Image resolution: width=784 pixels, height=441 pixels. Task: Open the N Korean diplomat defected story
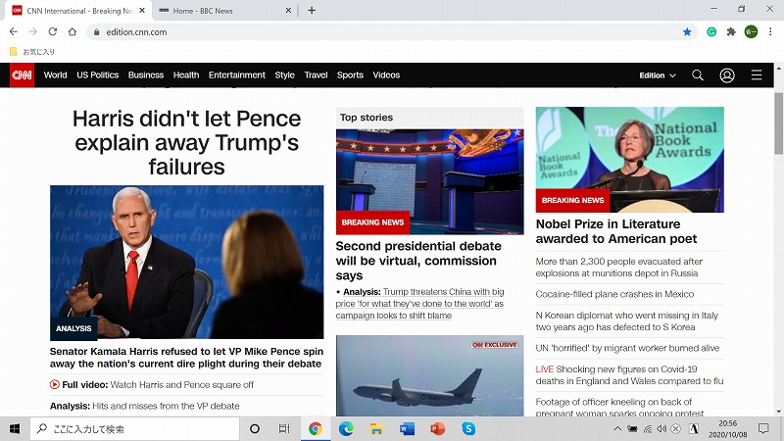click(x=626, y=321)
